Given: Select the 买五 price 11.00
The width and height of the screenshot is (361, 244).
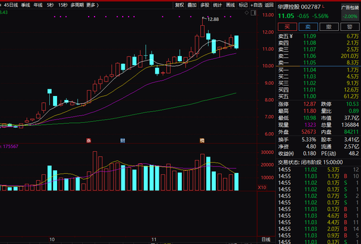Looking at the screenshot, I should (x=310, y=97).
